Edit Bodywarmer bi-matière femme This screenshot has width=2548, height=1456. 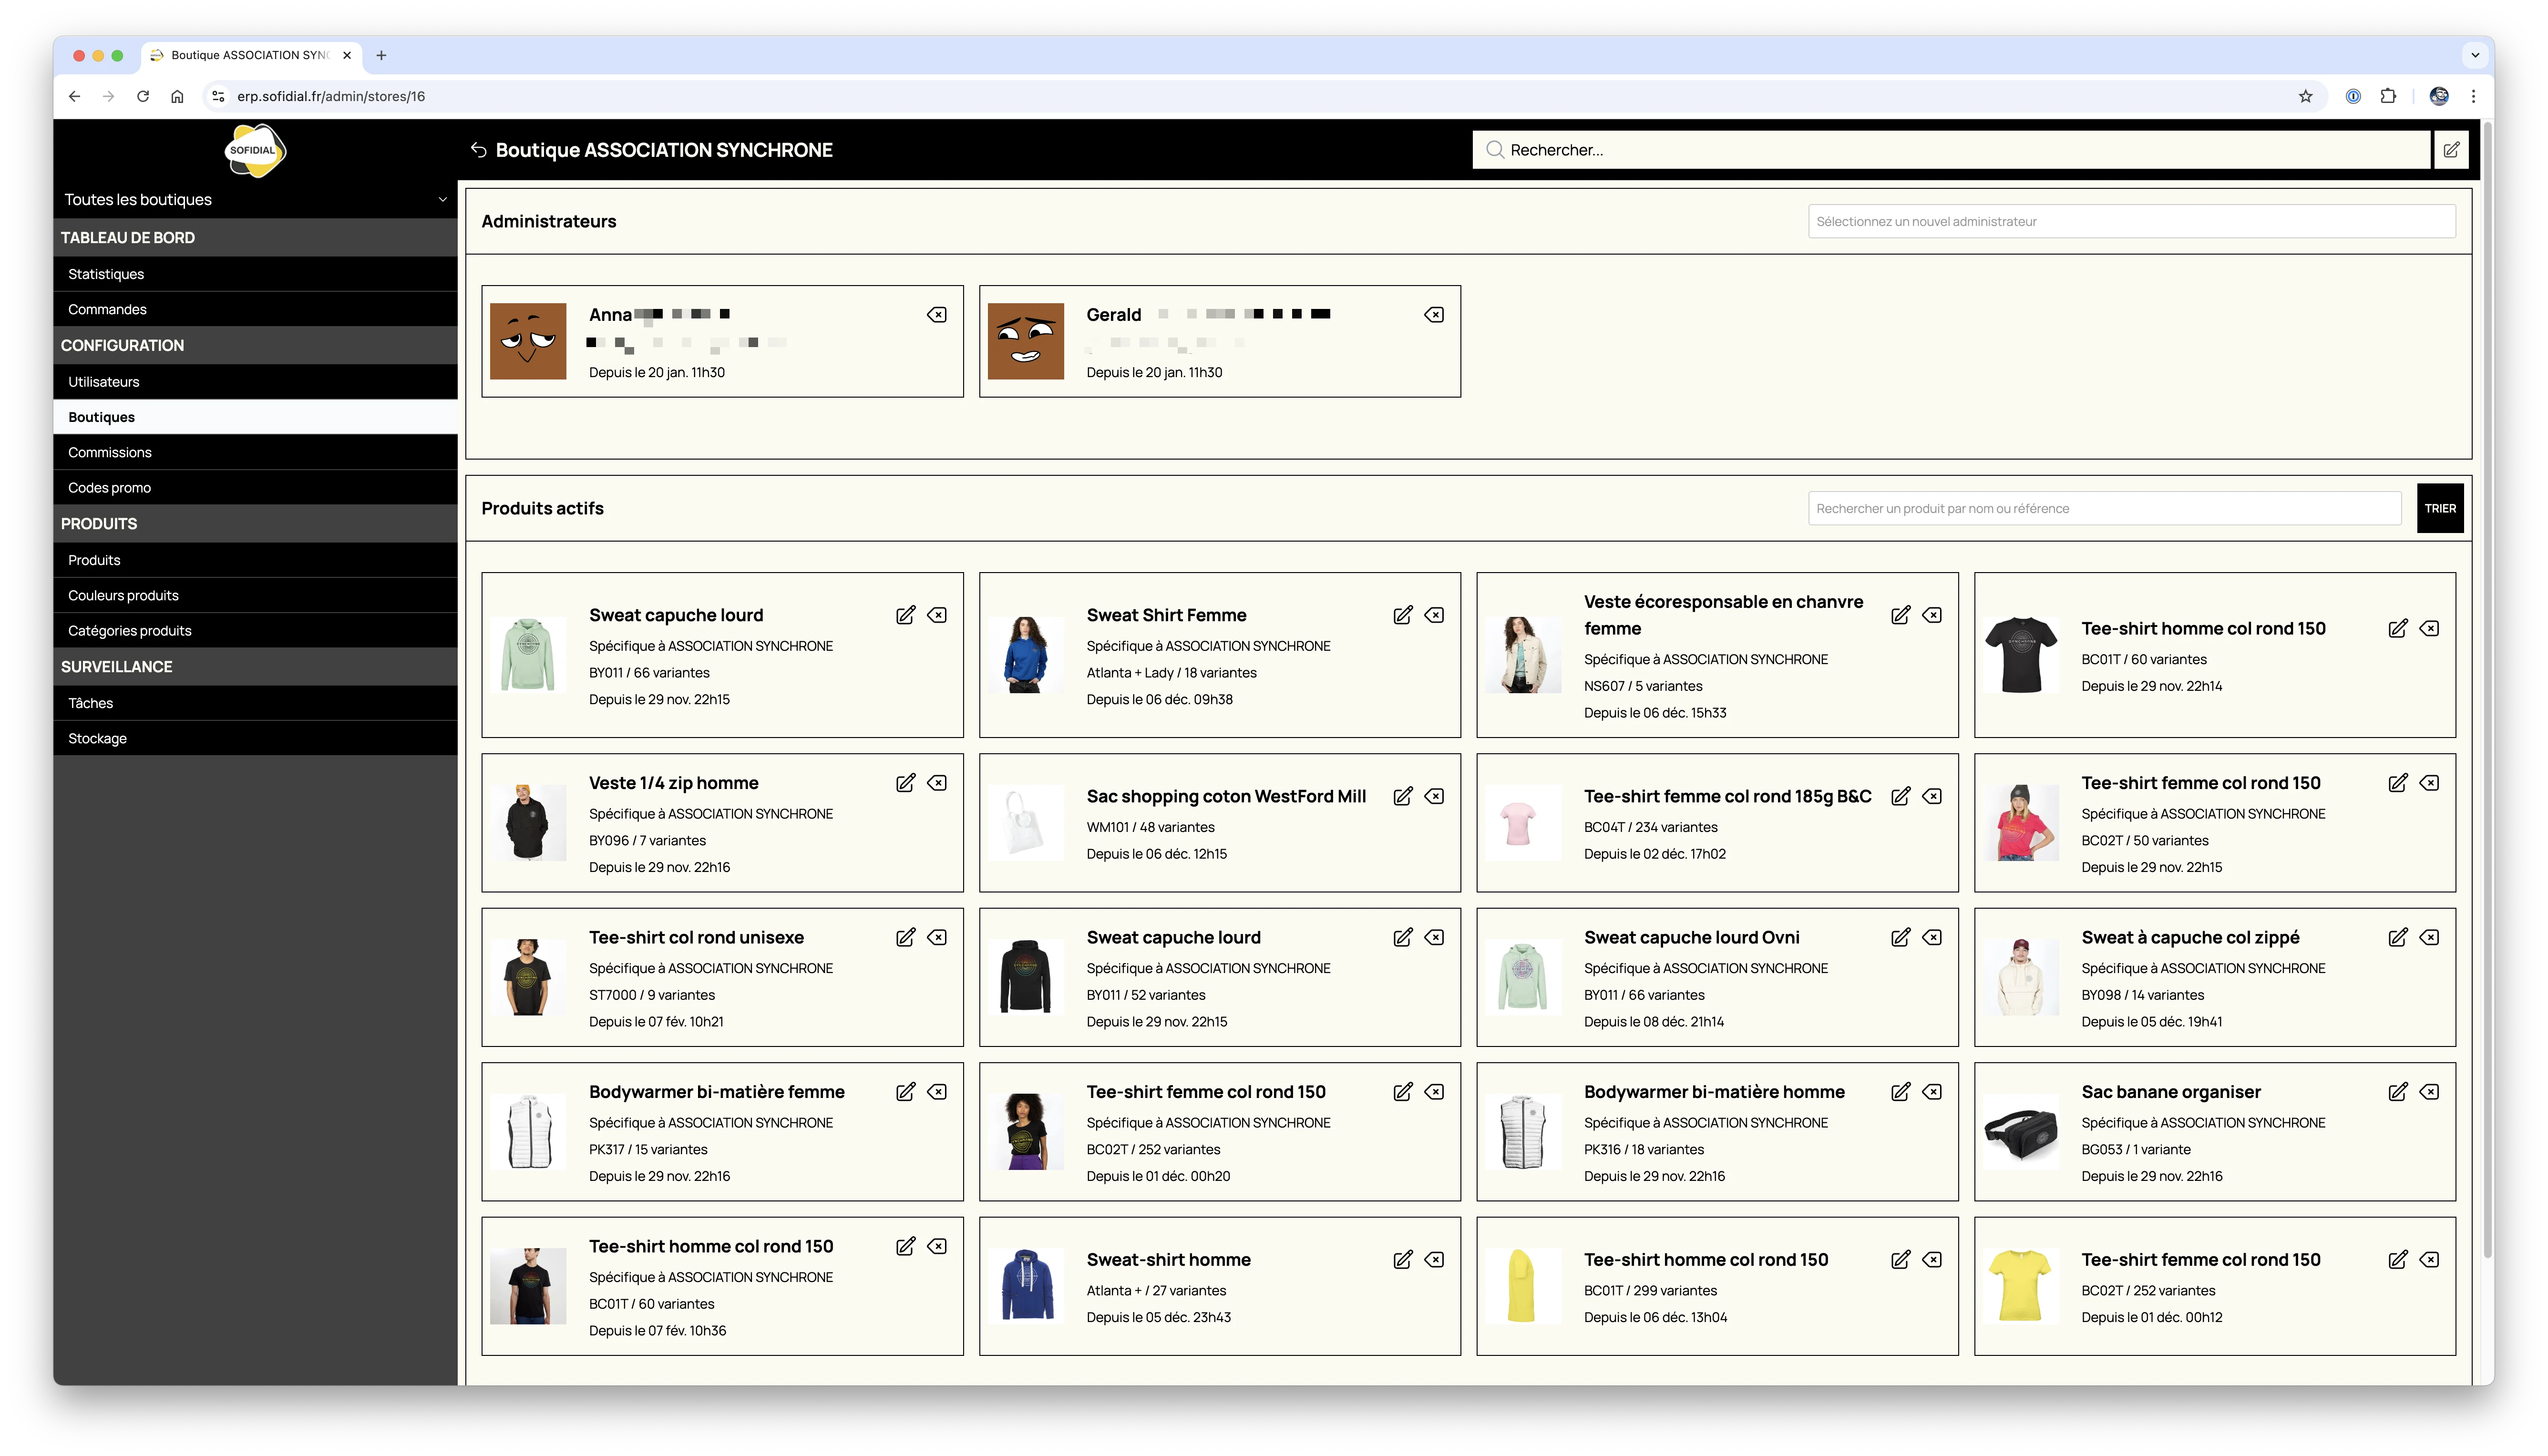click(x=905, y=1092)
